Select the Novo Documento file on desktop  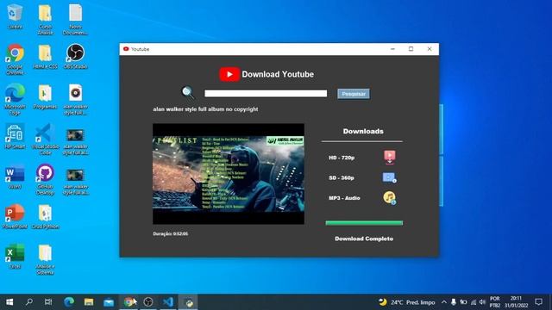point(75,19)
